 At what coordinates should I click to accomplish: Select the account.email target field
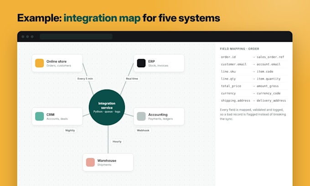(269, 64)
